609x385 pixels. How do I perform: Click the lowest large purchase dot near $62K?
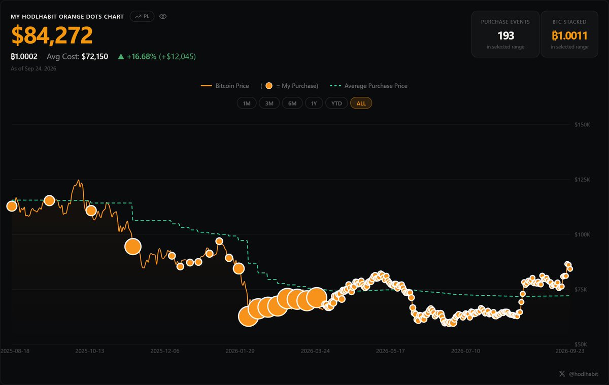248,317
